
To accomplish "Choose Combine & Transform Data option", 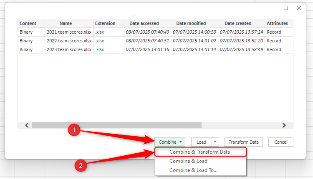I will pyautogui.click(x=199, y=152).
